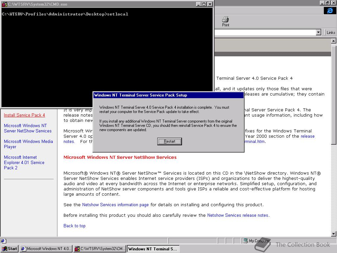
Task: Click the Print toolbar icon in Internet Explorer
Action: [225, 21]
